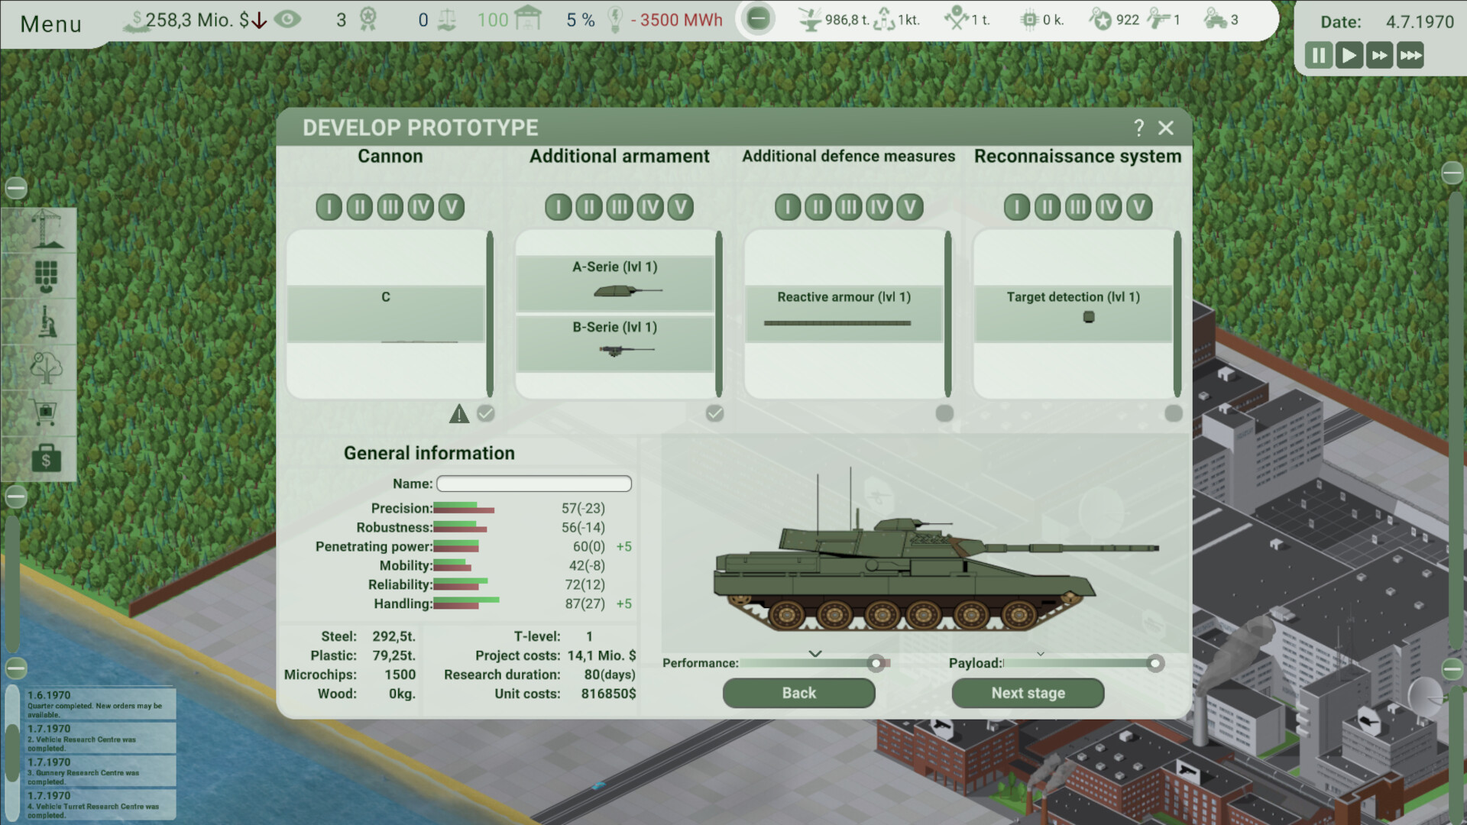This screenshot has width=1467, height=825.
Task: Open the finance briefcase icon
Action: pos(46,459)
